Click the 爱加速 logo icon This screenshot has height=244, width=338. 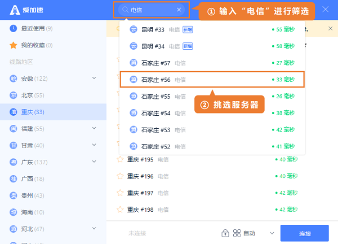tap(15, 10)
